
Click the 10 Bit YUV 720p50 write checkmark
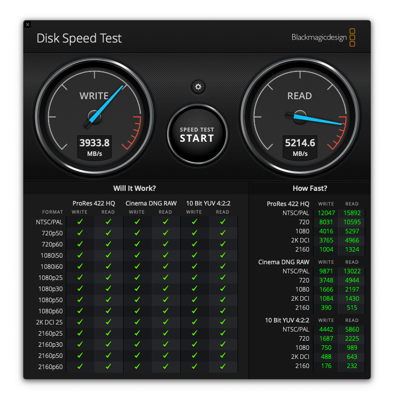[x=194, y=233]
